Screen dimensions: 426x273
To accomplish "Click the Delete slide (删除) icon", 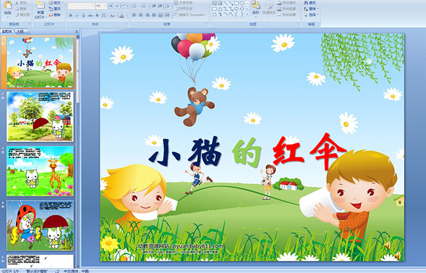I will point(56,15).
